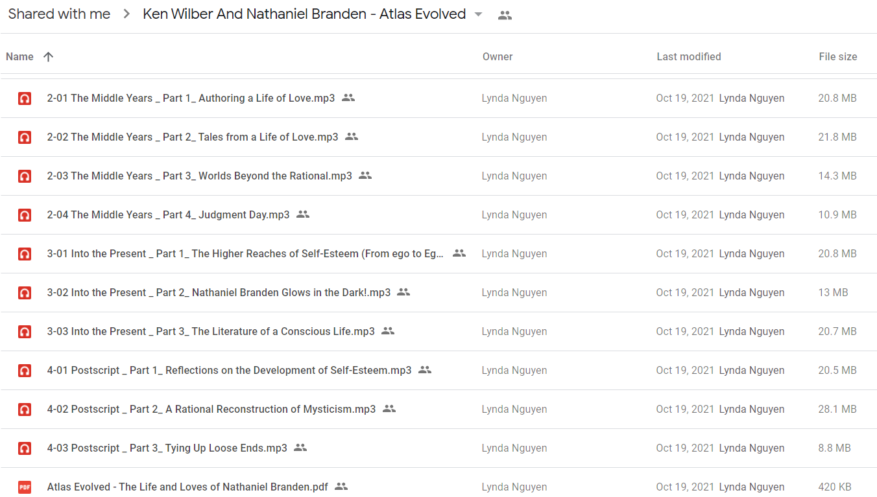This screenshot has height=497, width=877.
Task: Click the Last modified column header
Action: pos(689,57)
